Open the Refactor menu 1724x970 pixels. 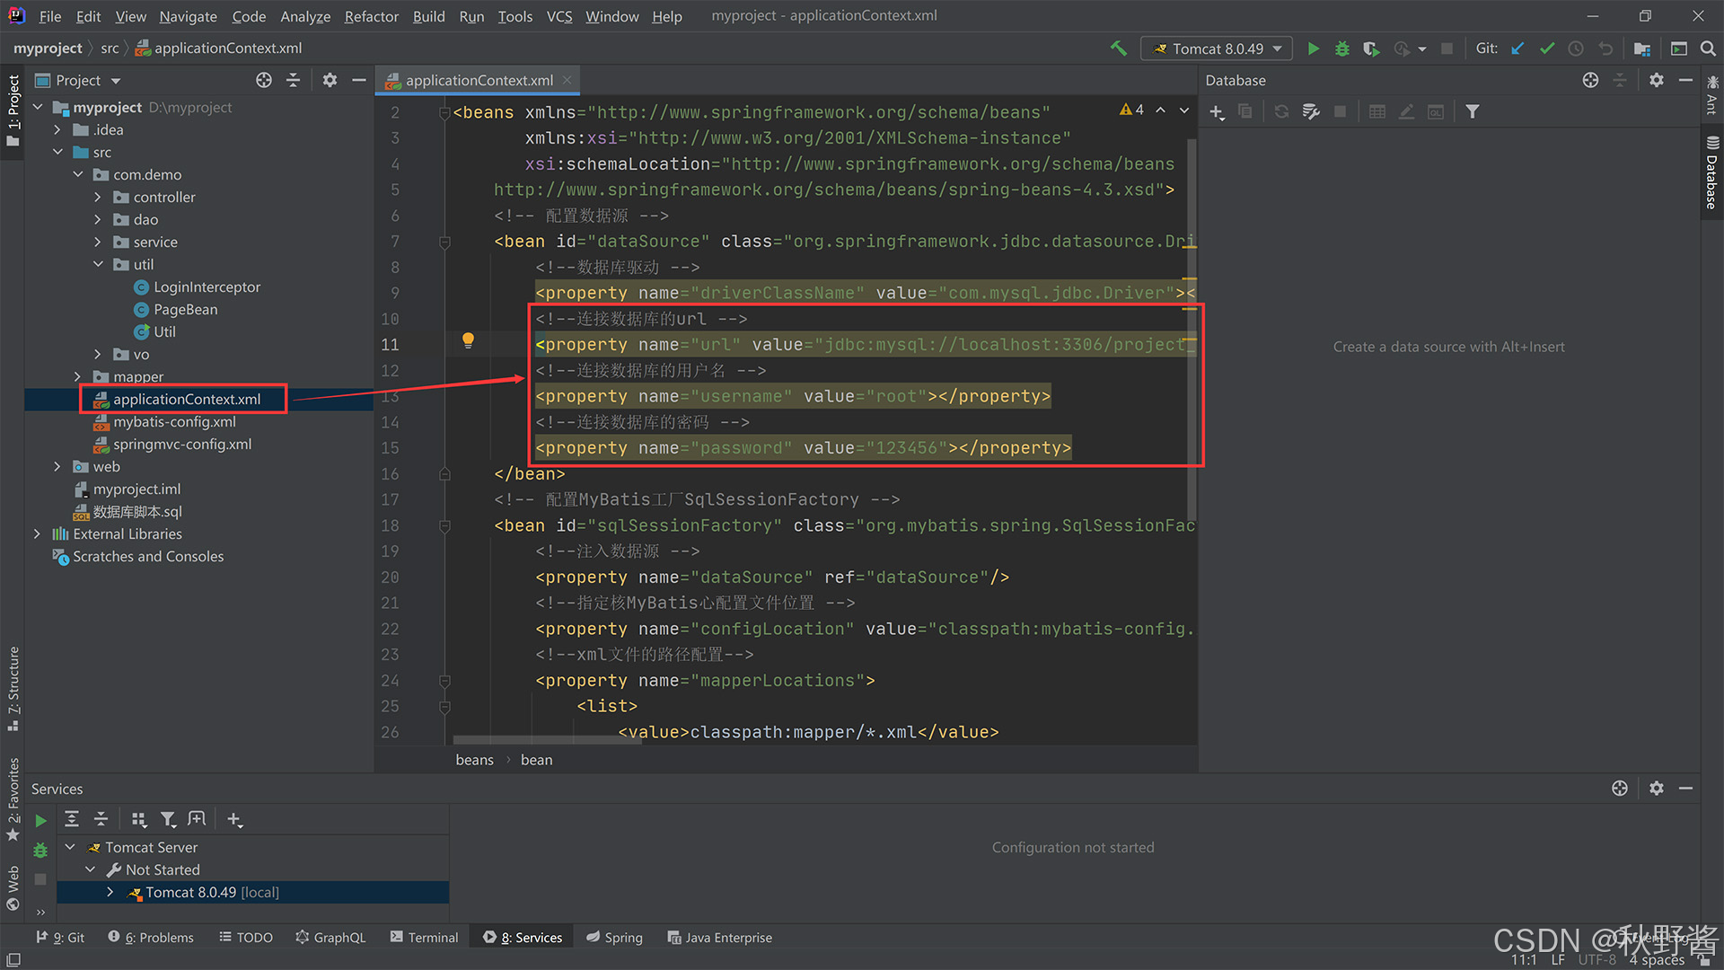371,16
